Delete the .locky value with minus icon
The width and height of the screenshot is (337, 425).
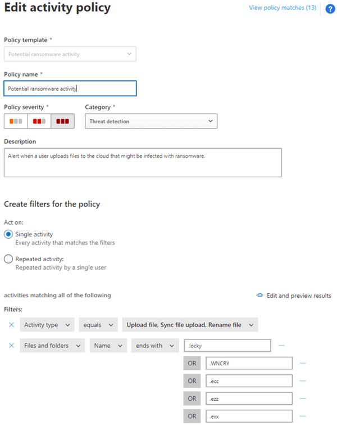[x=281, y=345]
